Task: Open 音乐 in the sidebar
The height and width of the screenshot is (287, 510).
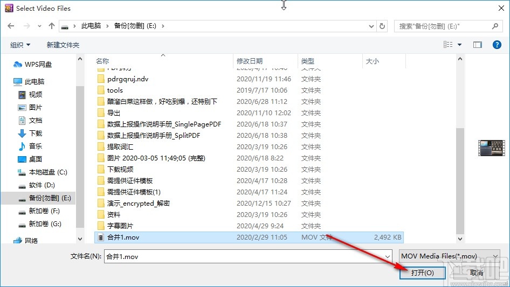Action: (x=30, y=146)
